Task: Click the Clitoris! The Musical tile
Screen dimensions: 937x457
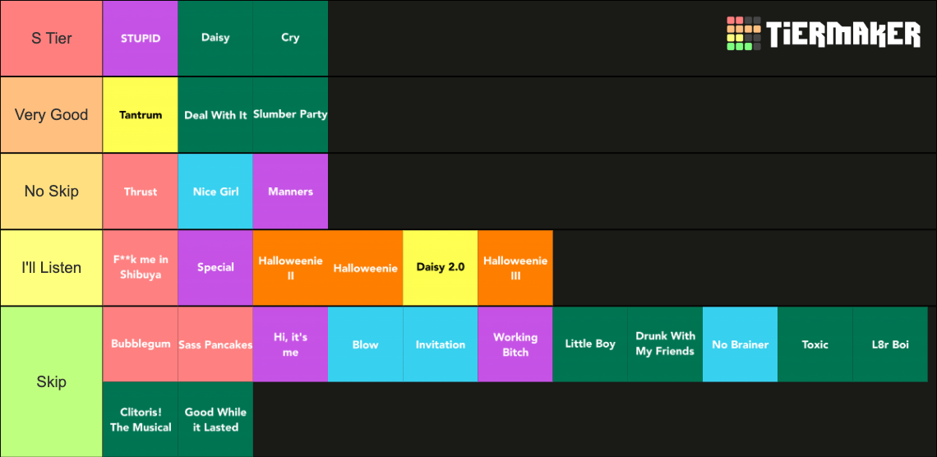Action: 141,419
